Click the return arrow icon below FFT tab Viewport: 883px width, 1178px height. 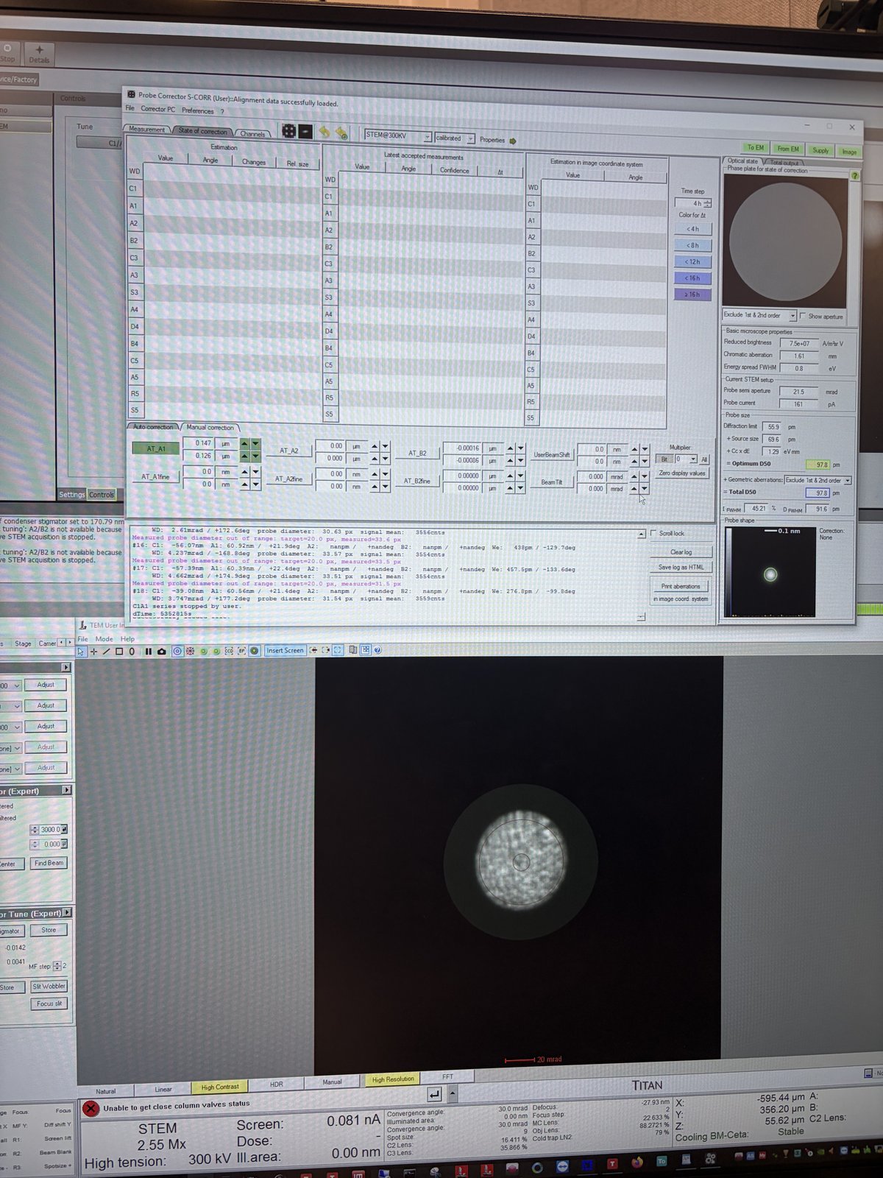(x=434, y=1094)
